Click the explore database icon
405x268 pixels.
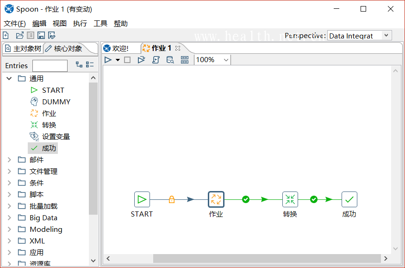(170, 60)
